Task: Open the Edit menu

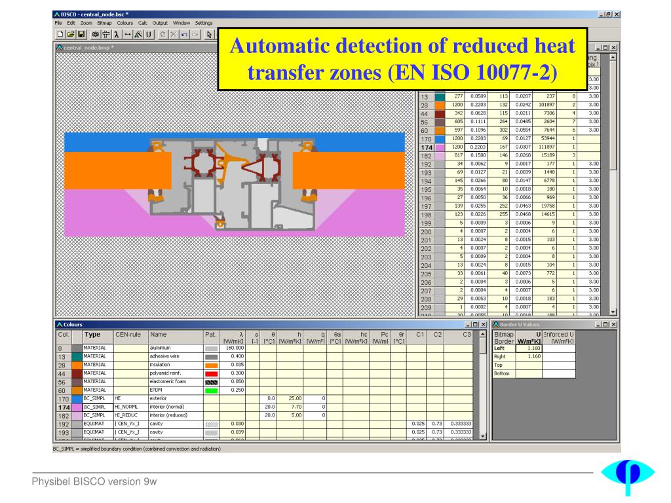Action: click(x=71, y=23)
